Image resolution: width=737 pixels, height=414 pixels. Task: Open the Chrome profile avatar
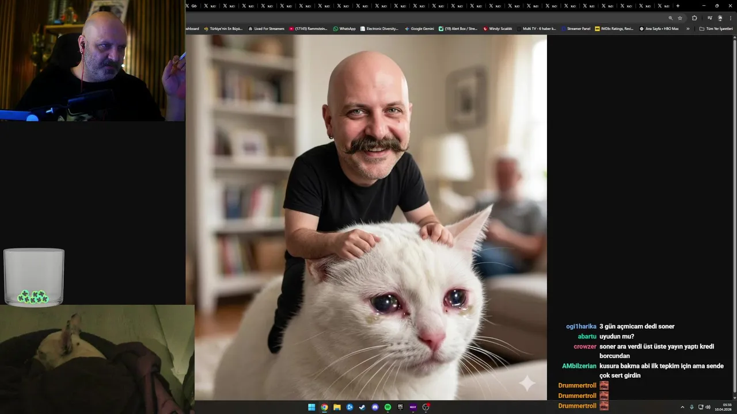tap(720, 18)
